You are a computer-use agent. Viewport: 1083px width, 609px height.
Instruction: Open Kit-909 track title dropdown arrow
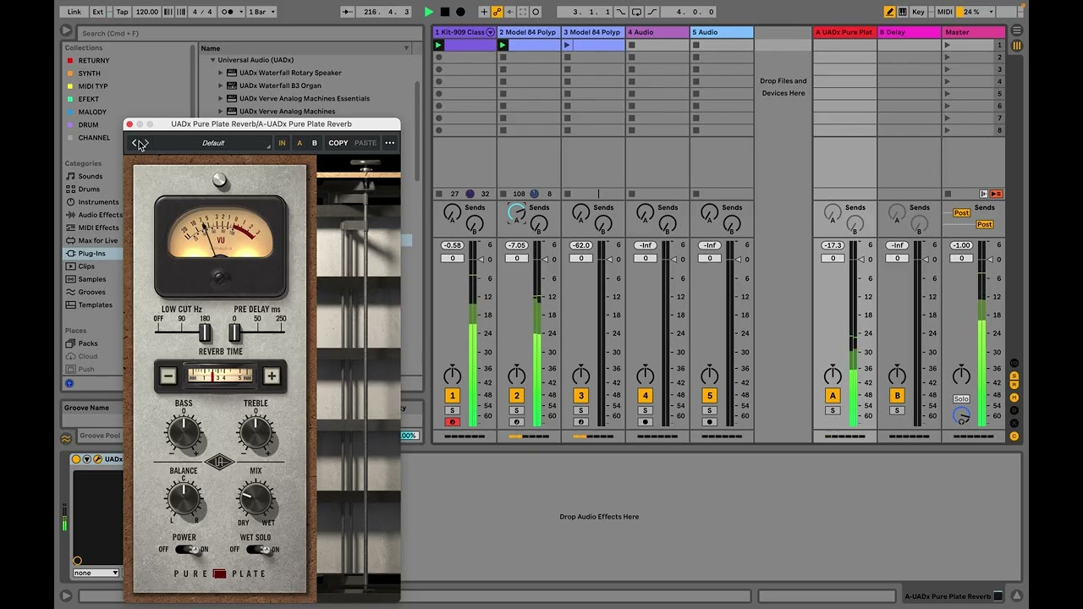(490, 32)
